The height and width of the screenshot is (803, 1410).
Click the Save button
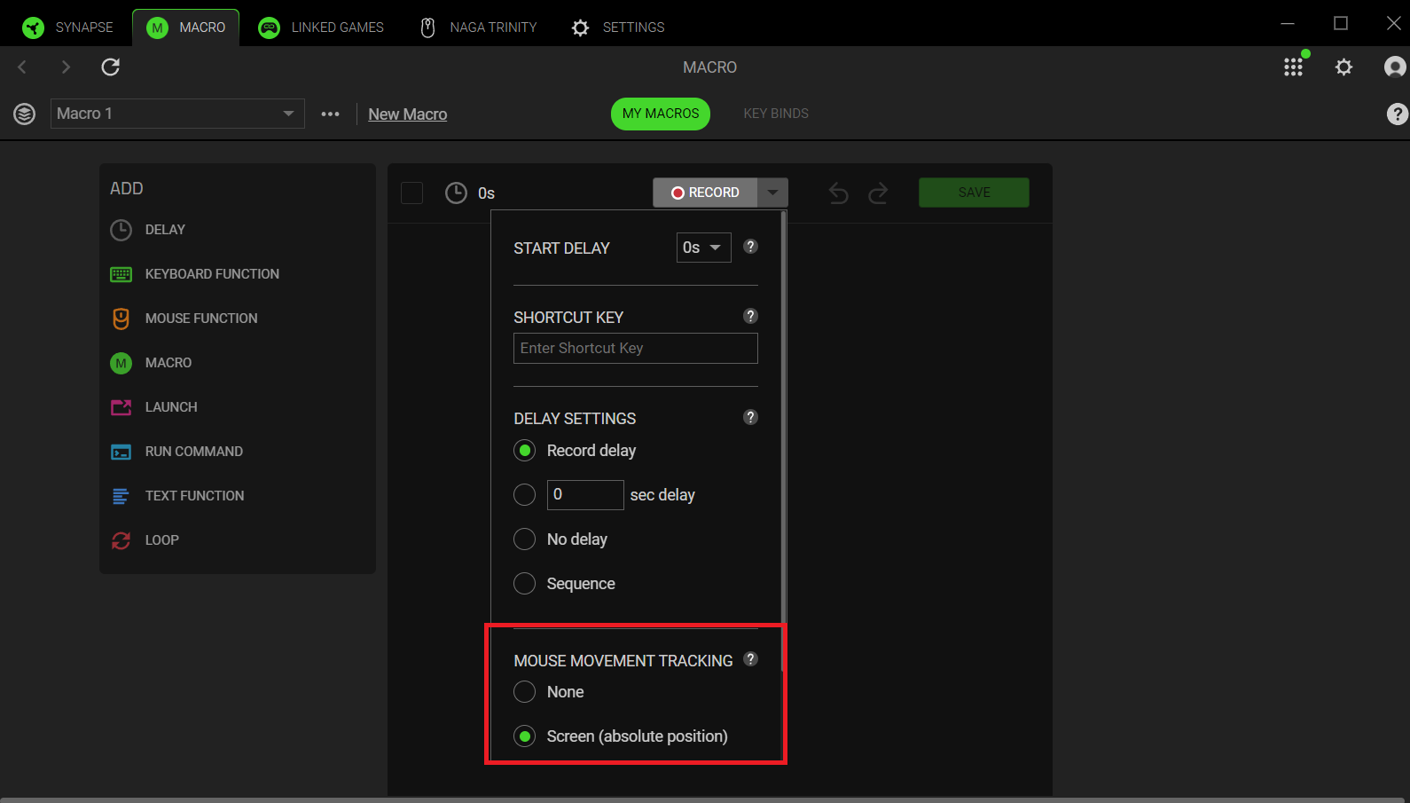point(974,193)
